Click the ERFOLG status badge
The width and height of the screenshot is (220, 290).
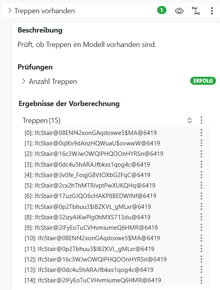[x=203, y=81]
